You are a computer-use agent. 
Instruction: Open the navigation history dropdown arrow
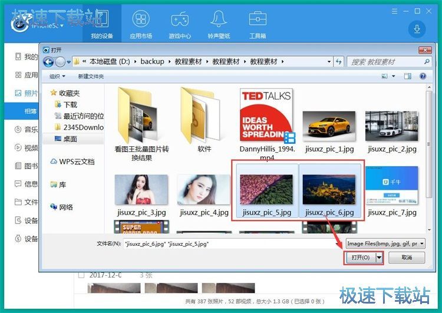[68, 62]
